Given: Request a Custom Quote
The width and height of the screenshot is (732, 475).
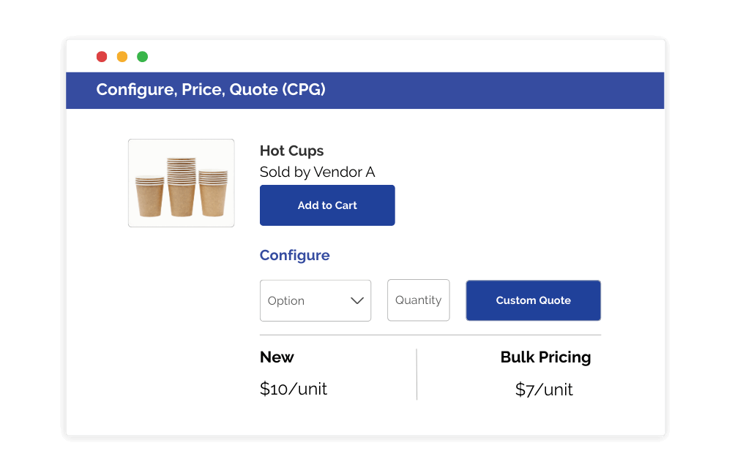Looking at the screenshot, I should coord(533,300).
